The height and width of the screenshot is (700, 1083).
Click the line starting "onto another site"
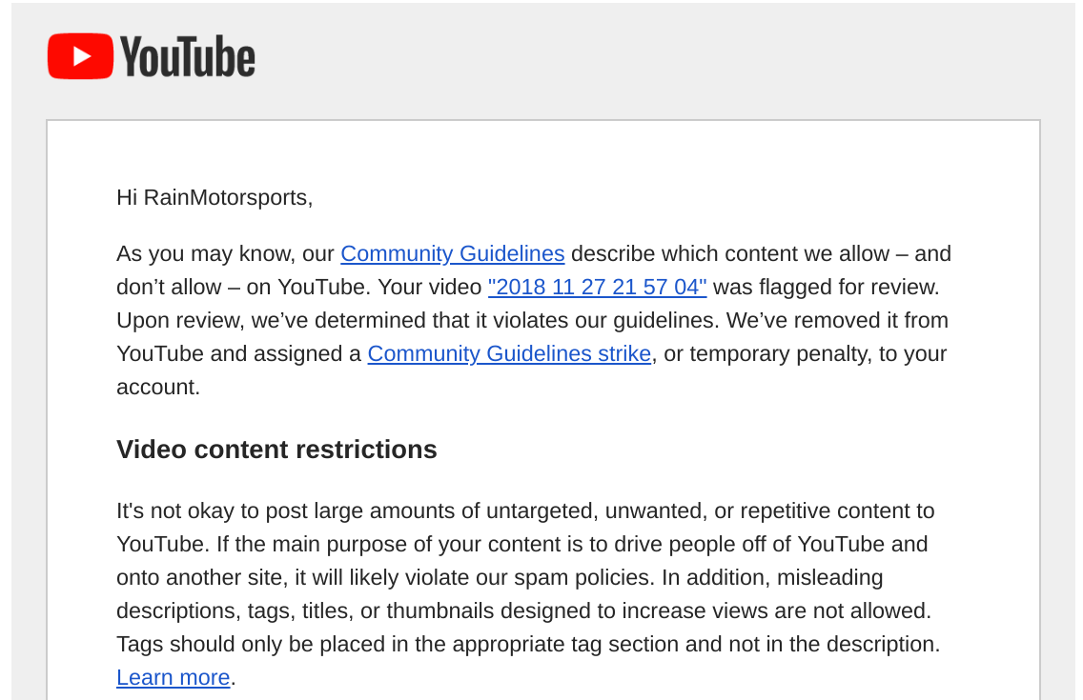[500, 577]
